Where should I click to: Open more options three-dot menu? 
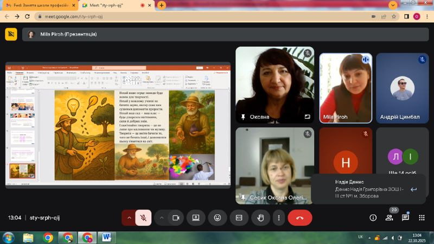279,217
